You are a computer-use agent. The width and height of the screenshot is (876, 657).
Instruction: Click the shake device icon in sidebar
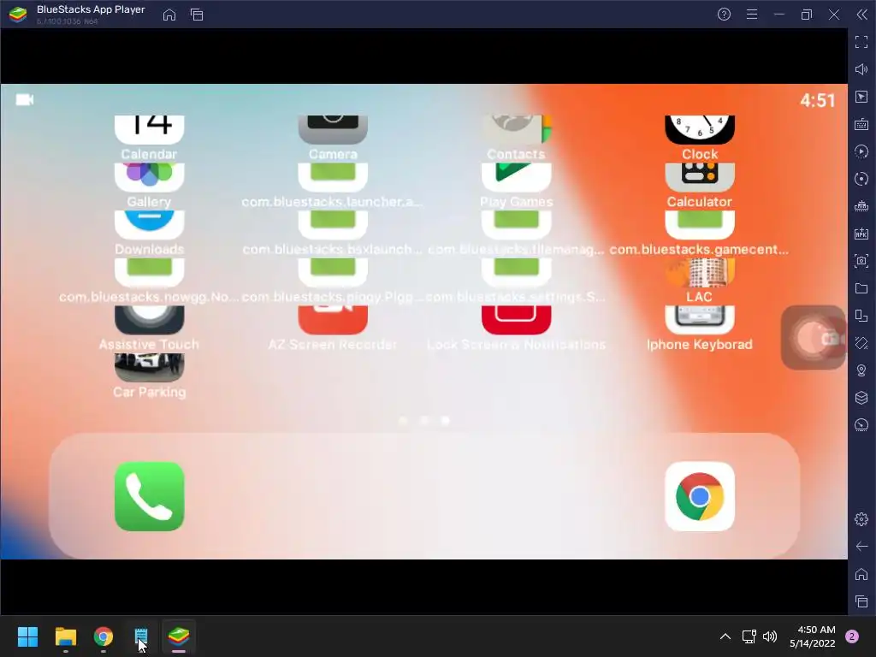(x=861, y=343)
